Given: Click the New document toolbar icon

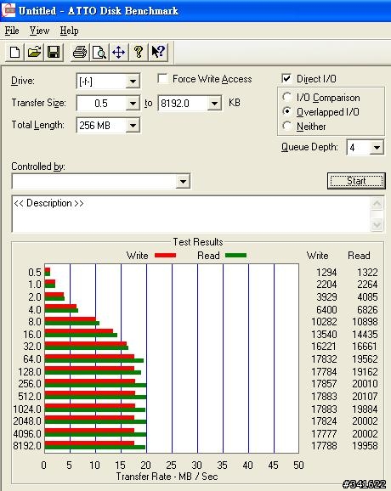Looking at the screenshot, I should pyautogui.click(x=14, y=52).
